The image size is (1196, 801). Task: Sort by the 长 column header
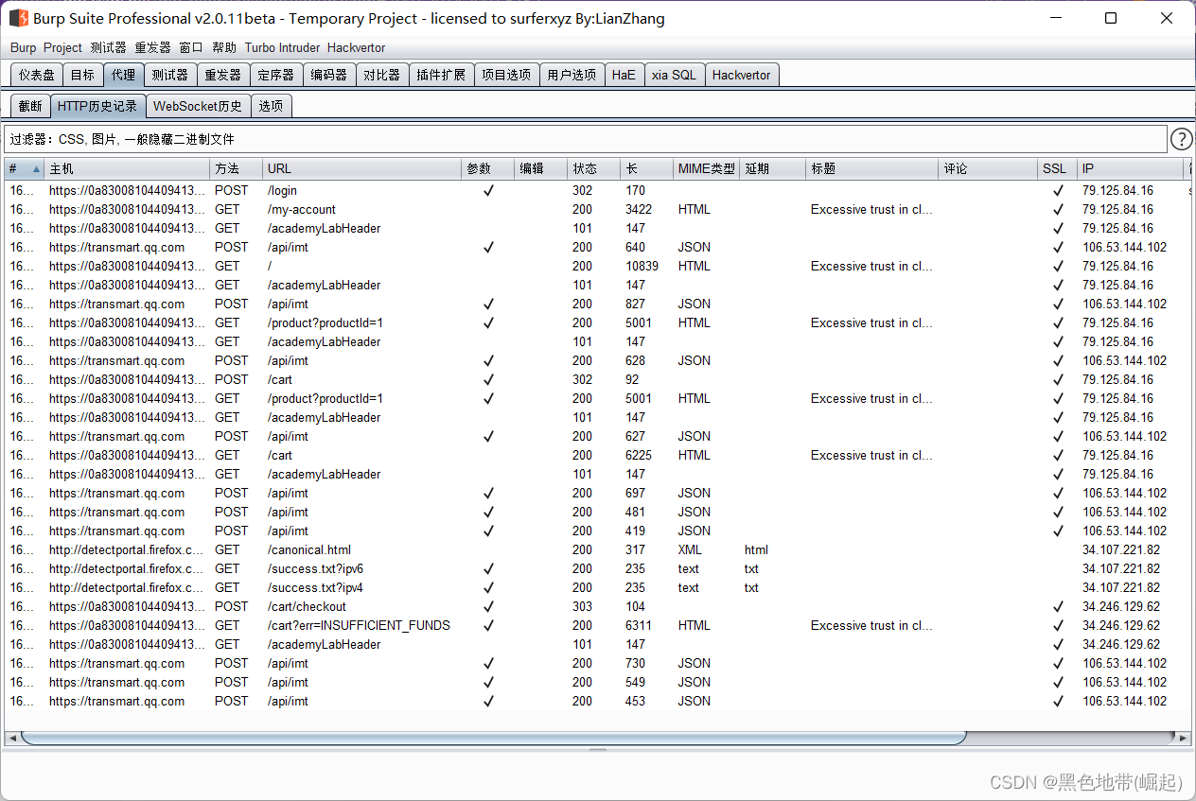pos(647,169)
